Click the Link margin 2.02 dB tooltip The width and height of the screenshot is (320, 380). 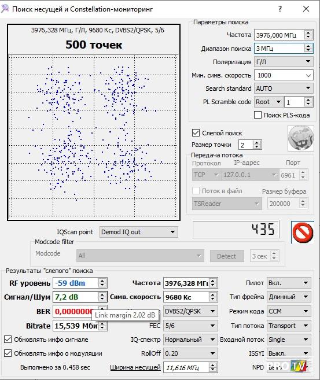point(125,315)
